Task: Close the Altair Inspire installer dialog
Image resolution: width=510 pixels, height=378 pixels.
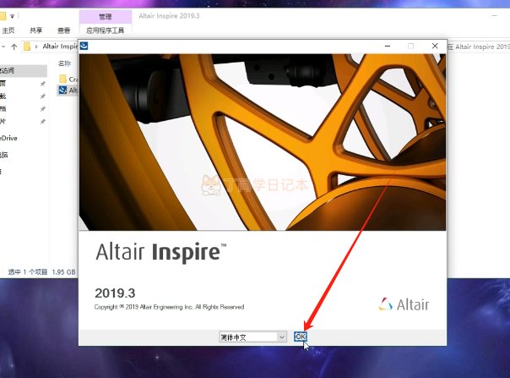Action: coord(435,46)
